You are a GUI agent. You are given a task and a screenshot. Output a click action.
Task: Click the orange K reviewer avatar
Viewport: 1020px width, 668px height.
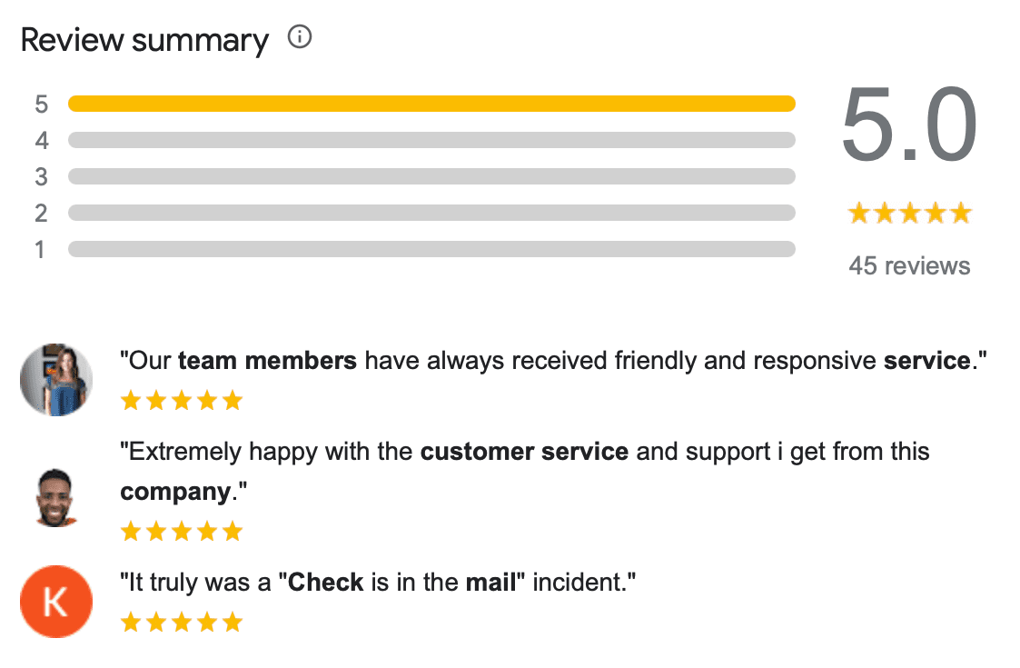(56, 601)
